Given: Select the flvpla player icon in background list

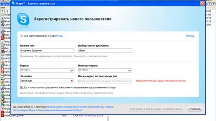Looking at the screenshot, I should (2, 109).
